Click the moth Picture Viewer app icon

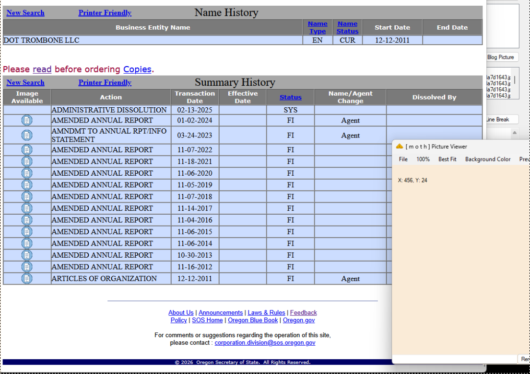pos(399,147)
